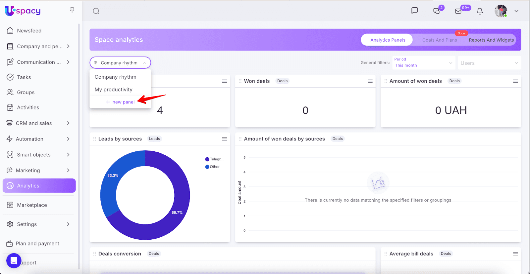Open Leads by sources widget menu
This screenshot has width=530, height=274.
click(x=224, y=139)
